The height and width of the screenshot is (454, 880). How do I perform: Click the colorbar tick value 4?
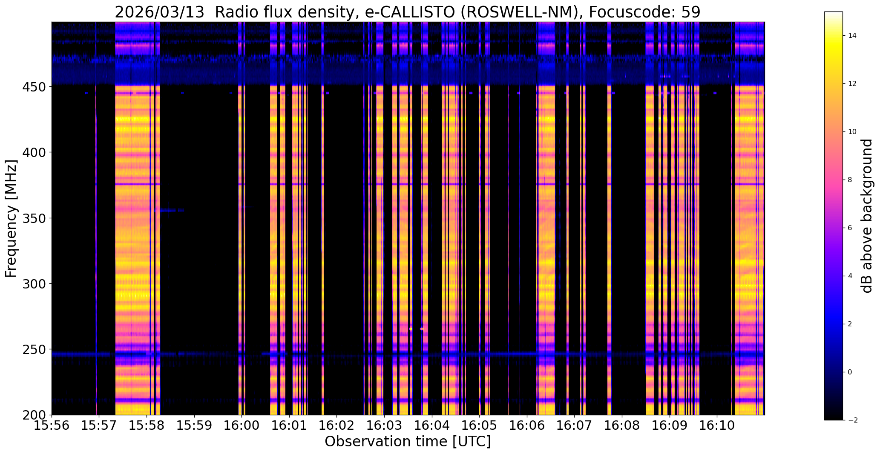[850, 276]
